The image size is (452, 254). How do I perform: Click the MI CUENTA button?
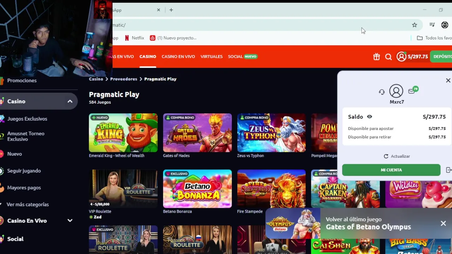tap(391, 170)
